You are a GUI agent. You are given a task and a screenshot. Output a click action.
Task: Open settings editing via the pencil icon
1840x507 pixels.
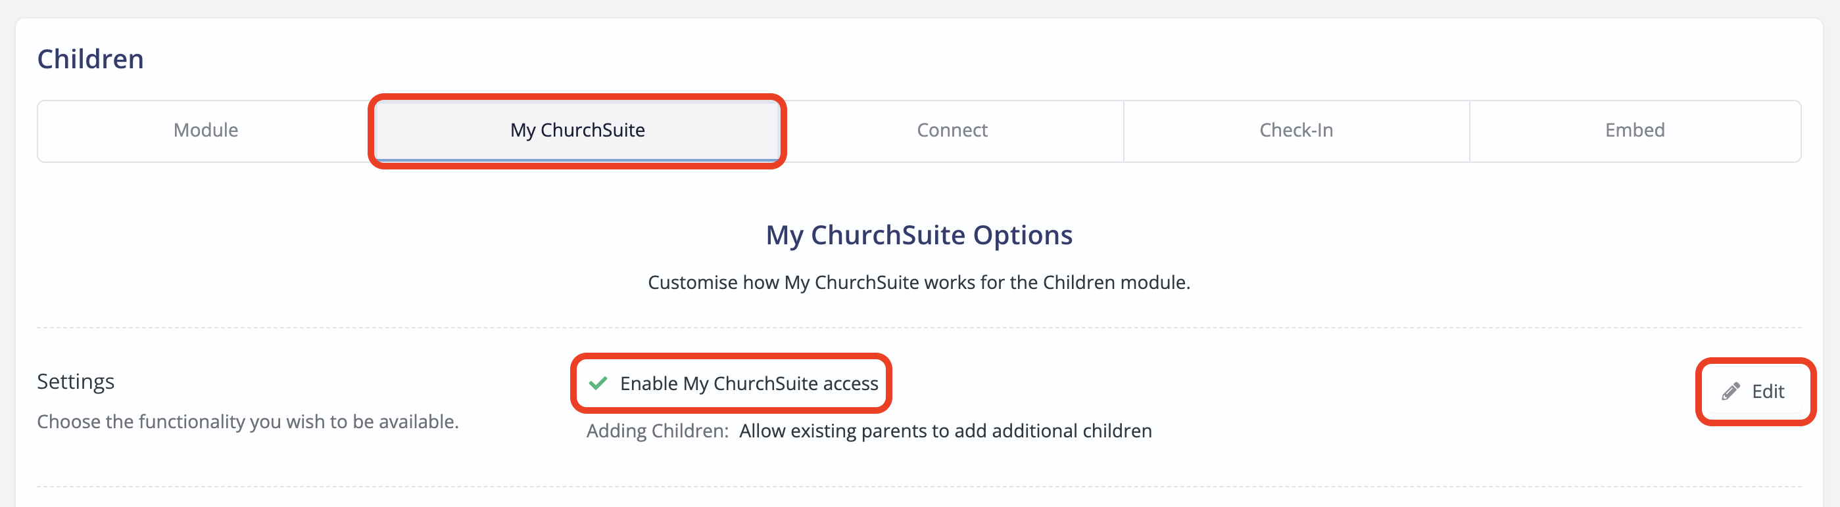click(1730, 390)
